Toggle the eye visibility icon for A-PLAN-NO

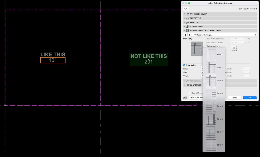click(191, 97)
